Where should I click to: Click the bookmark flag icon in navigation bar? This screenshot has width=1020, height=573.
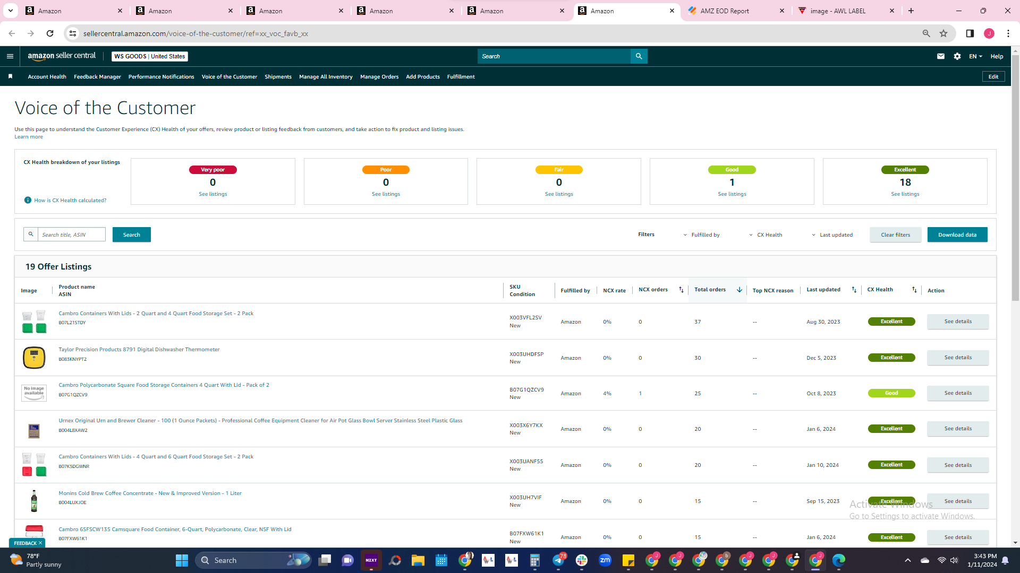click(10, 77)
